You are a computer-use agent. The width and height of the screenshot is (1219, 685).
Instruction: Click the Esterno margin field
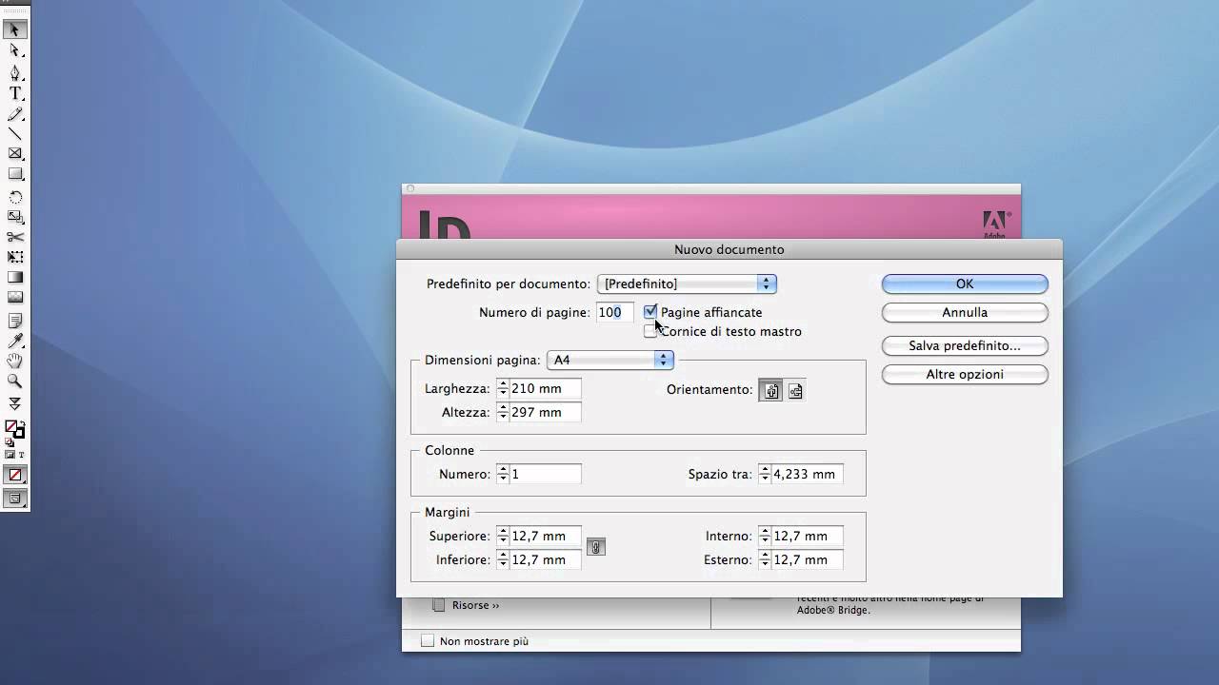click(808, 559)
